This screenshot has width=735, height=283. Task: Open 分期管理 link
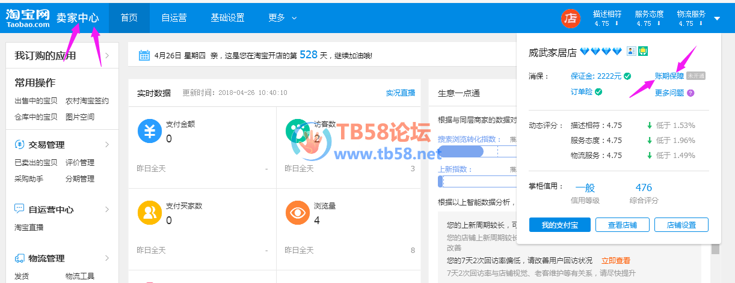[80, 179]
